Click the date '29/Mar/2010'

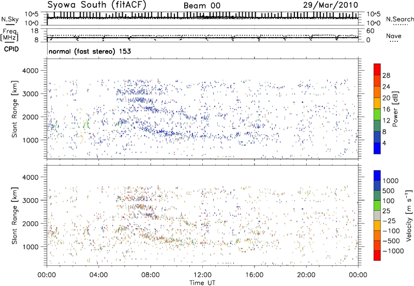(x=331, y=5)
